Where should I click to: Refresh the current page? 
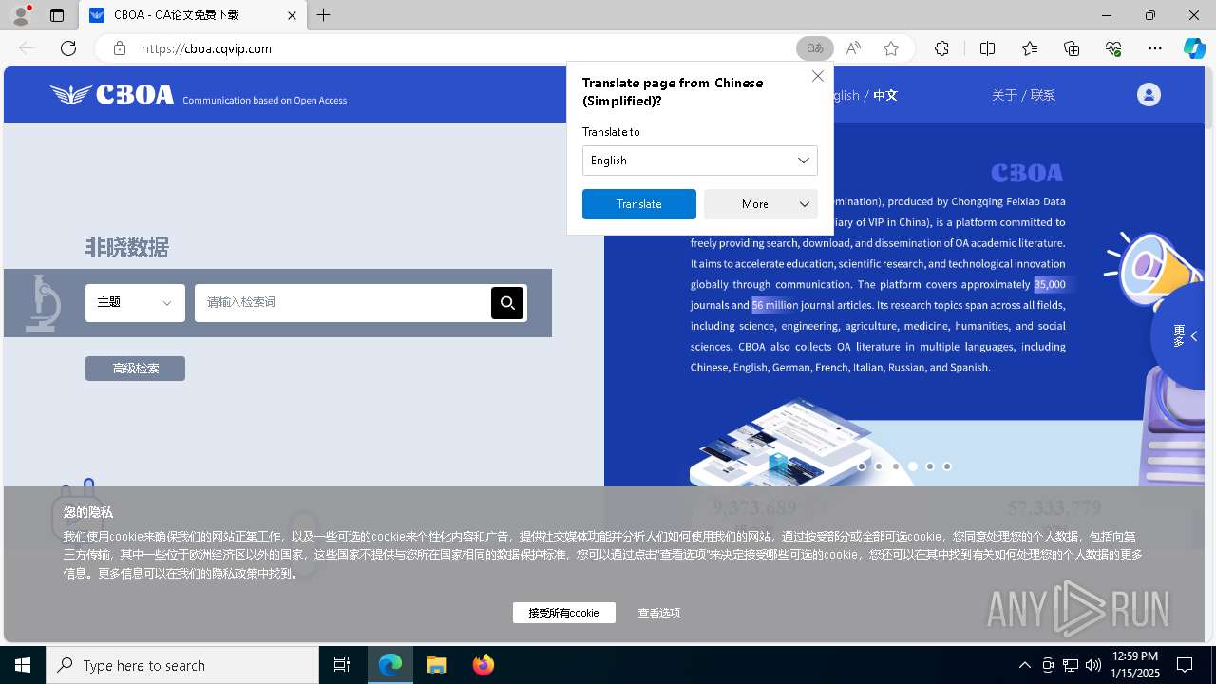point(68,48)
